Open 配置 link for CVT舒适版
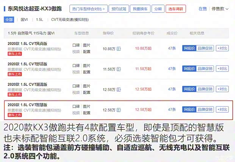 87,72
